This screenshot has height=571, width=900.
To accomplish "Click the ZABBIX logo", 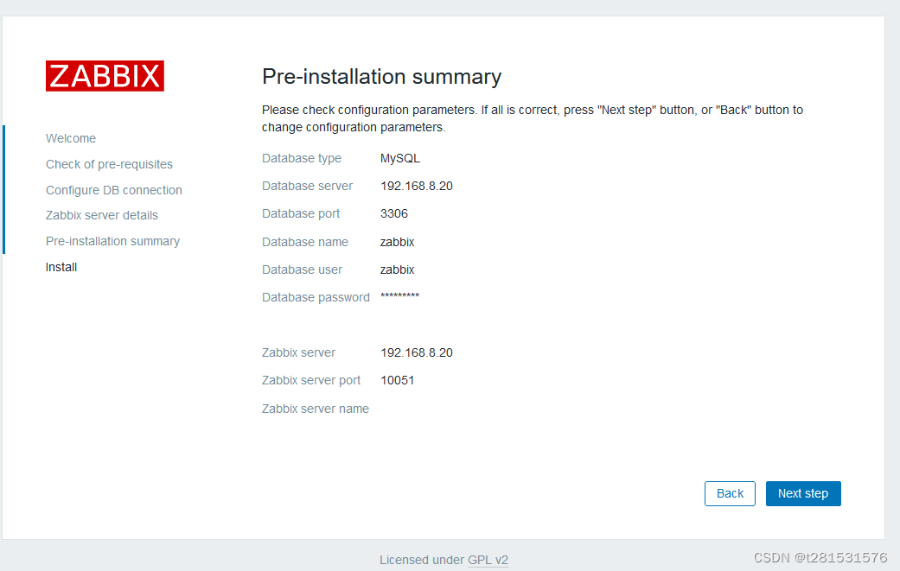I will pyautogui.click(x=105, y=76).
